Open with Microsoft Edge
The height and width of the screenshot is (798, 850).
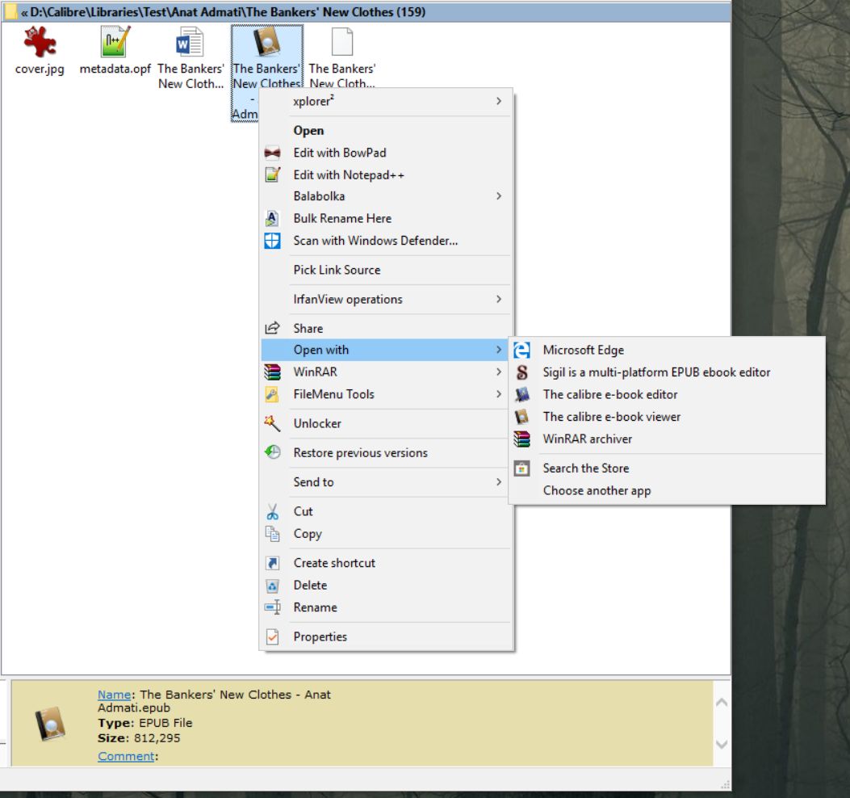click(x=667, y=350)
